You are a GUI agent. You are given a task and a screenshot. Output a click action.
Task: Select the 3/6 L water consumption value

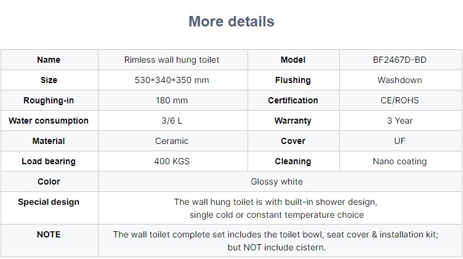172,121
